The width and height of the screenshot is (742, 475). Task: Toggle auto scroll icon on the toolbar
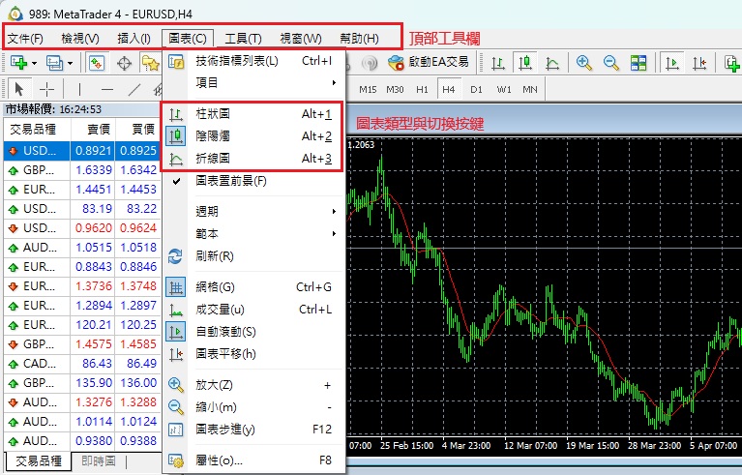point(672,63)
